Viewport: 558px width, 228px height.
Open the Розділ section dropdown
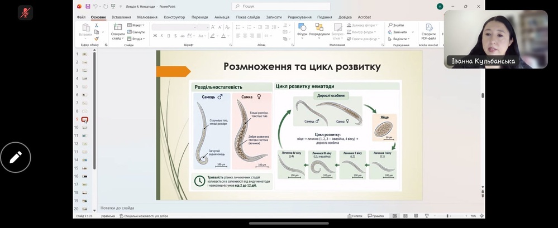[136, 38]
